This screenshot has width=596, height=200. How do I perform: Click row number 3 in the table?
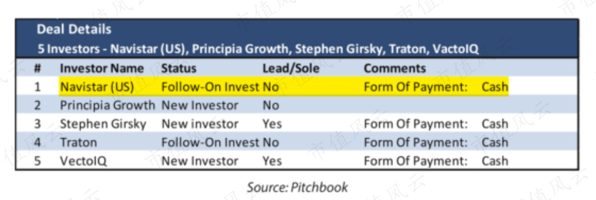(37, 124)
